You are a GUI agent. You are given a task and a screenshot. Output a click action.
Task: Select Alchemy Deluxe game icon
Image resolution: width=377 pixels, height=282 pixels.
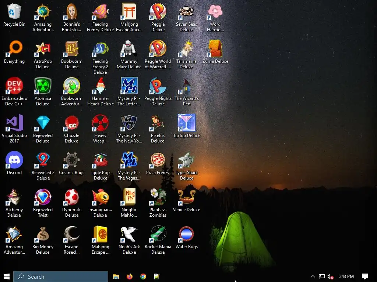coord(14,197)
